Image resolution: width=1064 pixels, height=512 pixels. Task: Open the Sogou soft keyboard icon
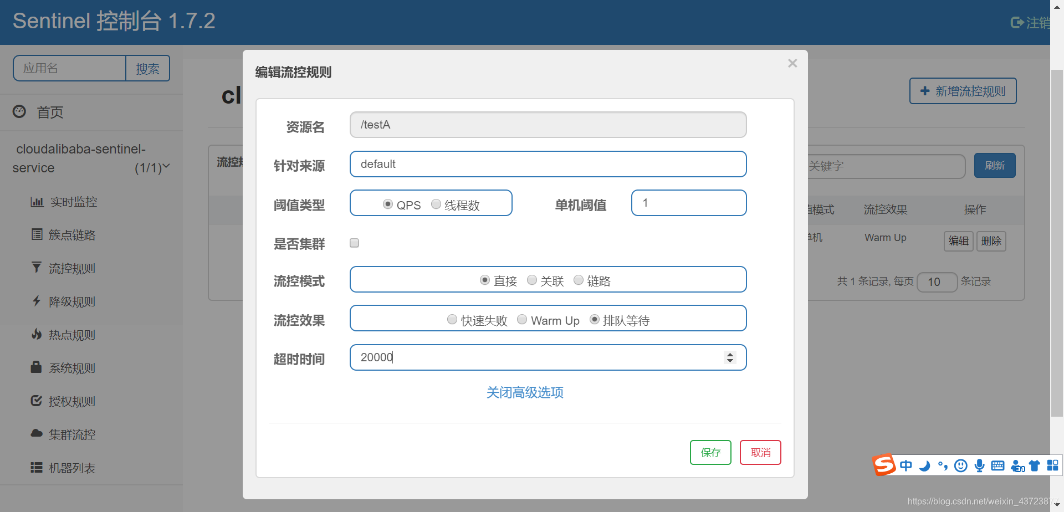pos(997,465)
